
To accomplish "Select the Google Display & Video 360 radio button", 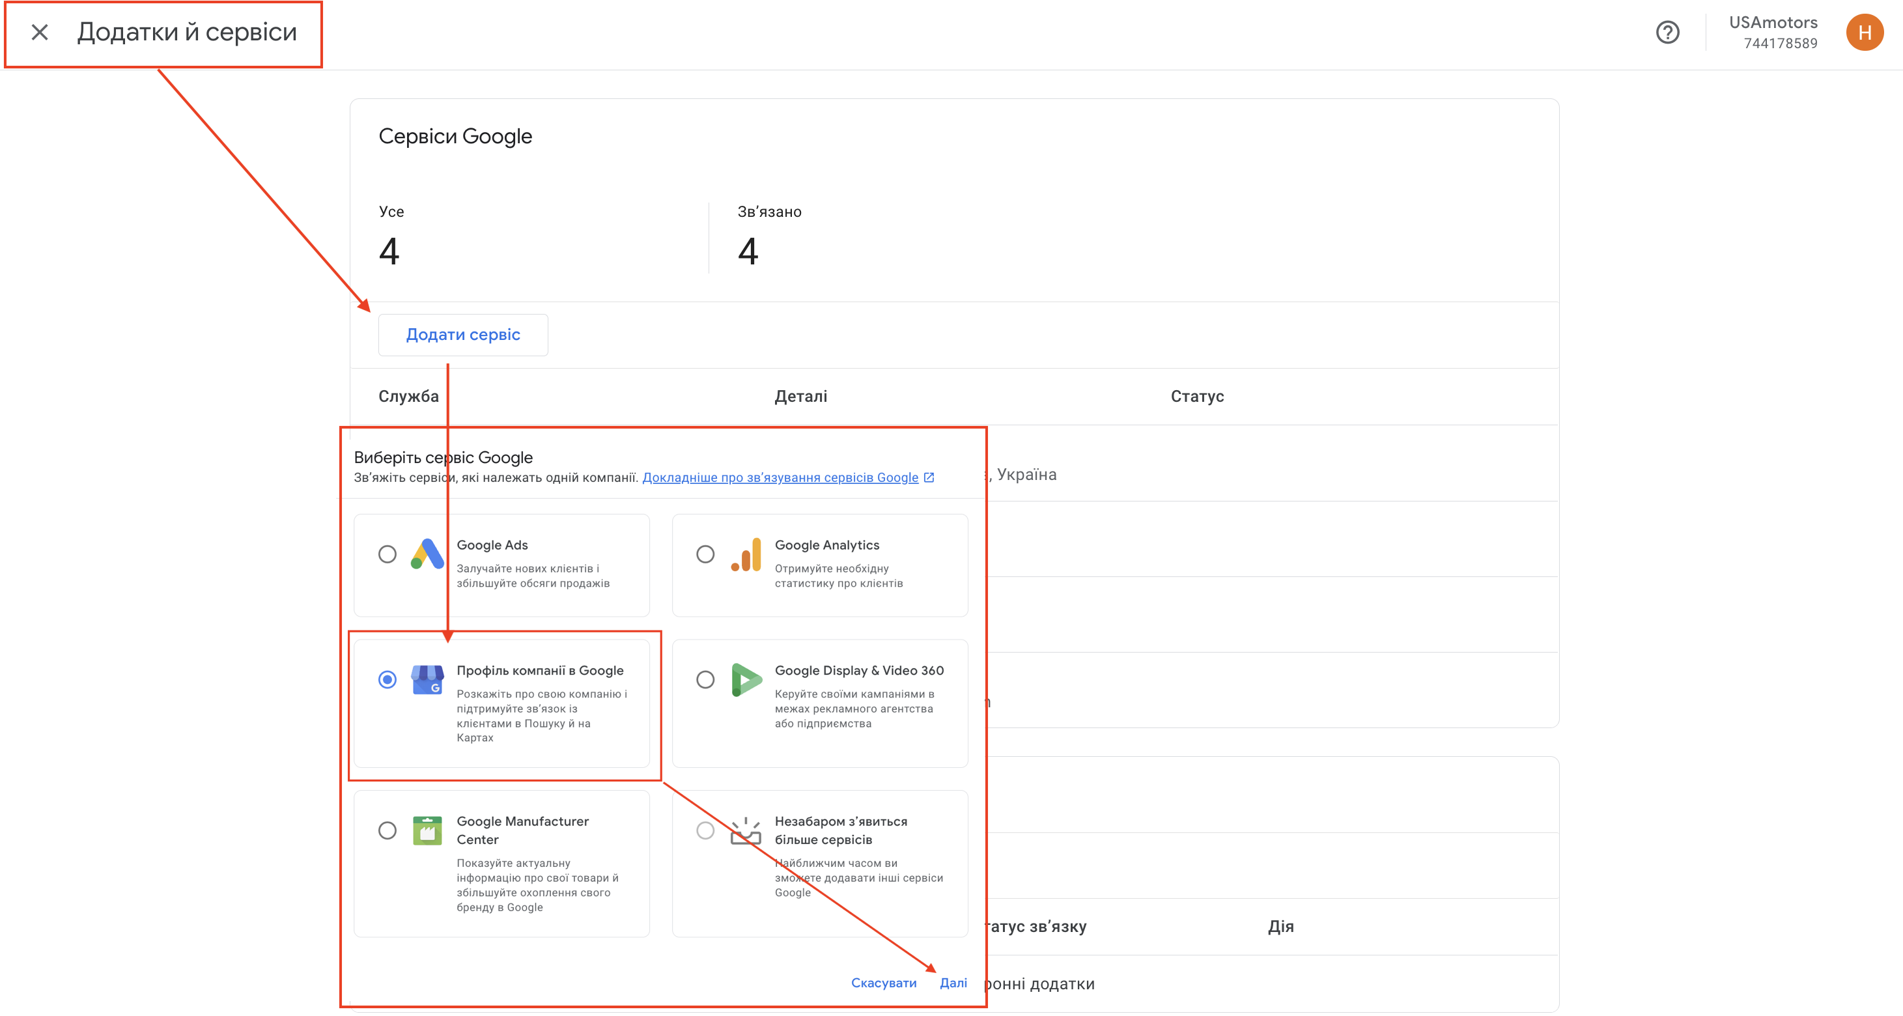I will (705, 680).
